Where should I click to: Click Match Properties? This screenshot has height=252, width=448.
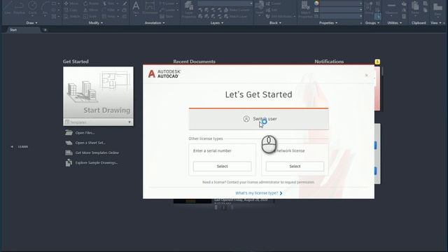click(305, 9)
